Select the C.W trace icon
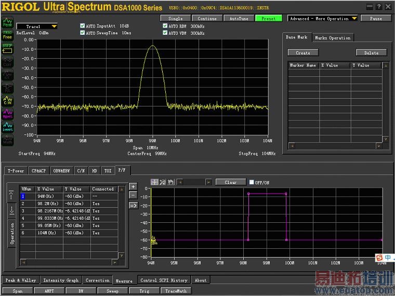This screenshot has height=296, width=395. 7,100
